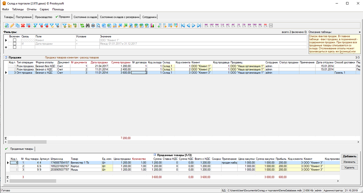This screenshot has width=363, height=193.
Task: Close the table description panel
Action: tap(360, 32)
